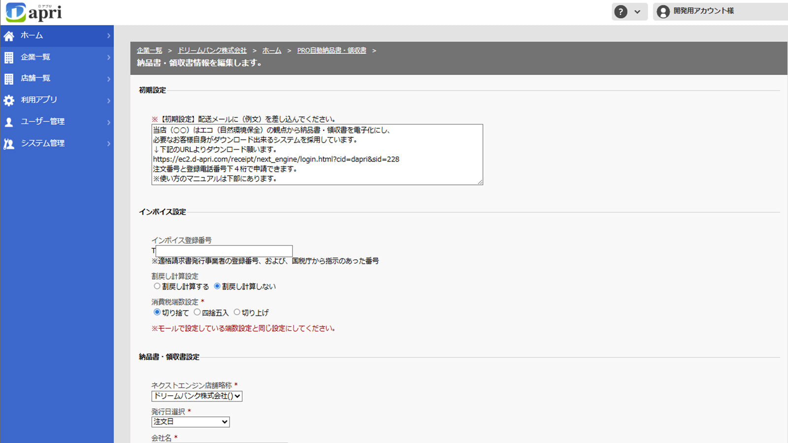Screen dimensions: 788x443
Task: Follow the PRO自動納品書・領収書 breadcrumb link
Action: tap(331, 51)
